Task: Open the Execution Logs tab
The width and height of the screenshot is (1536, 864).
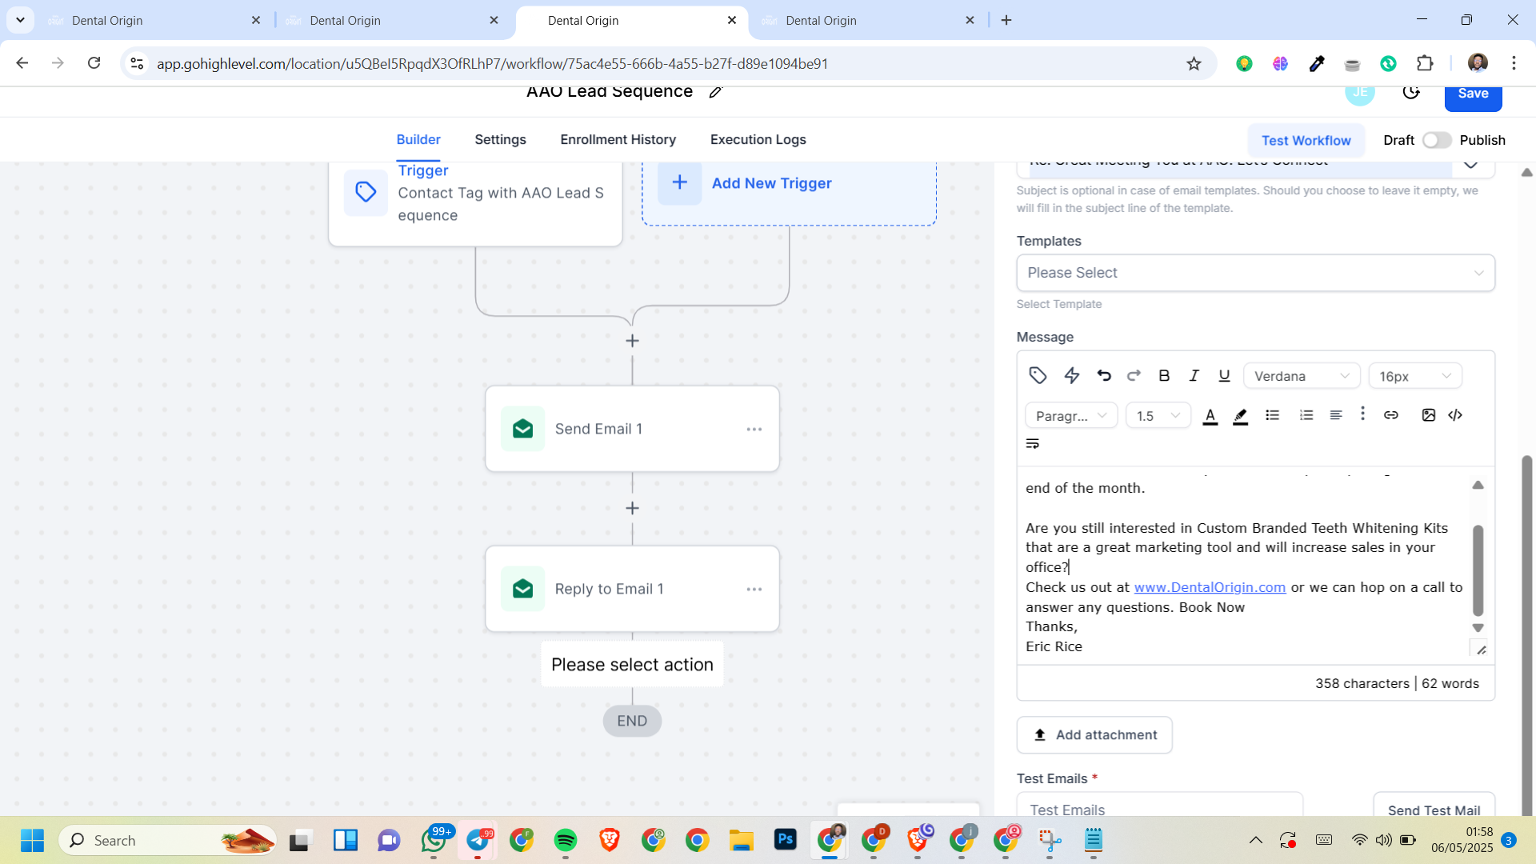Action: pyautogui.click(x=758, y=139)
